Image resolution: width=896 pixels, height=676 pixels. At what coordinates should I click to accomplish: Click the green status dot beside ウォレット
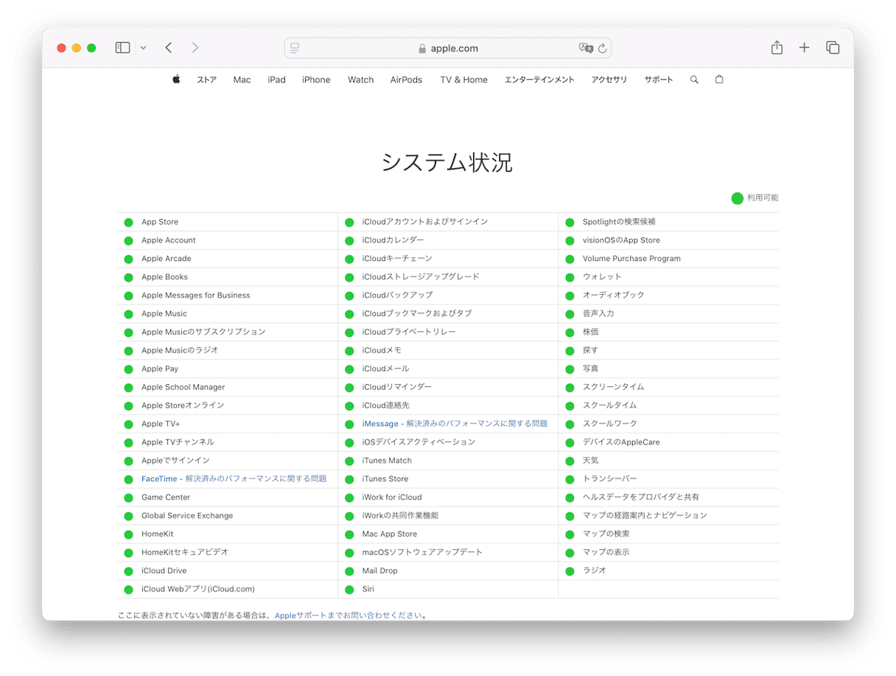[x=570, y=277]
